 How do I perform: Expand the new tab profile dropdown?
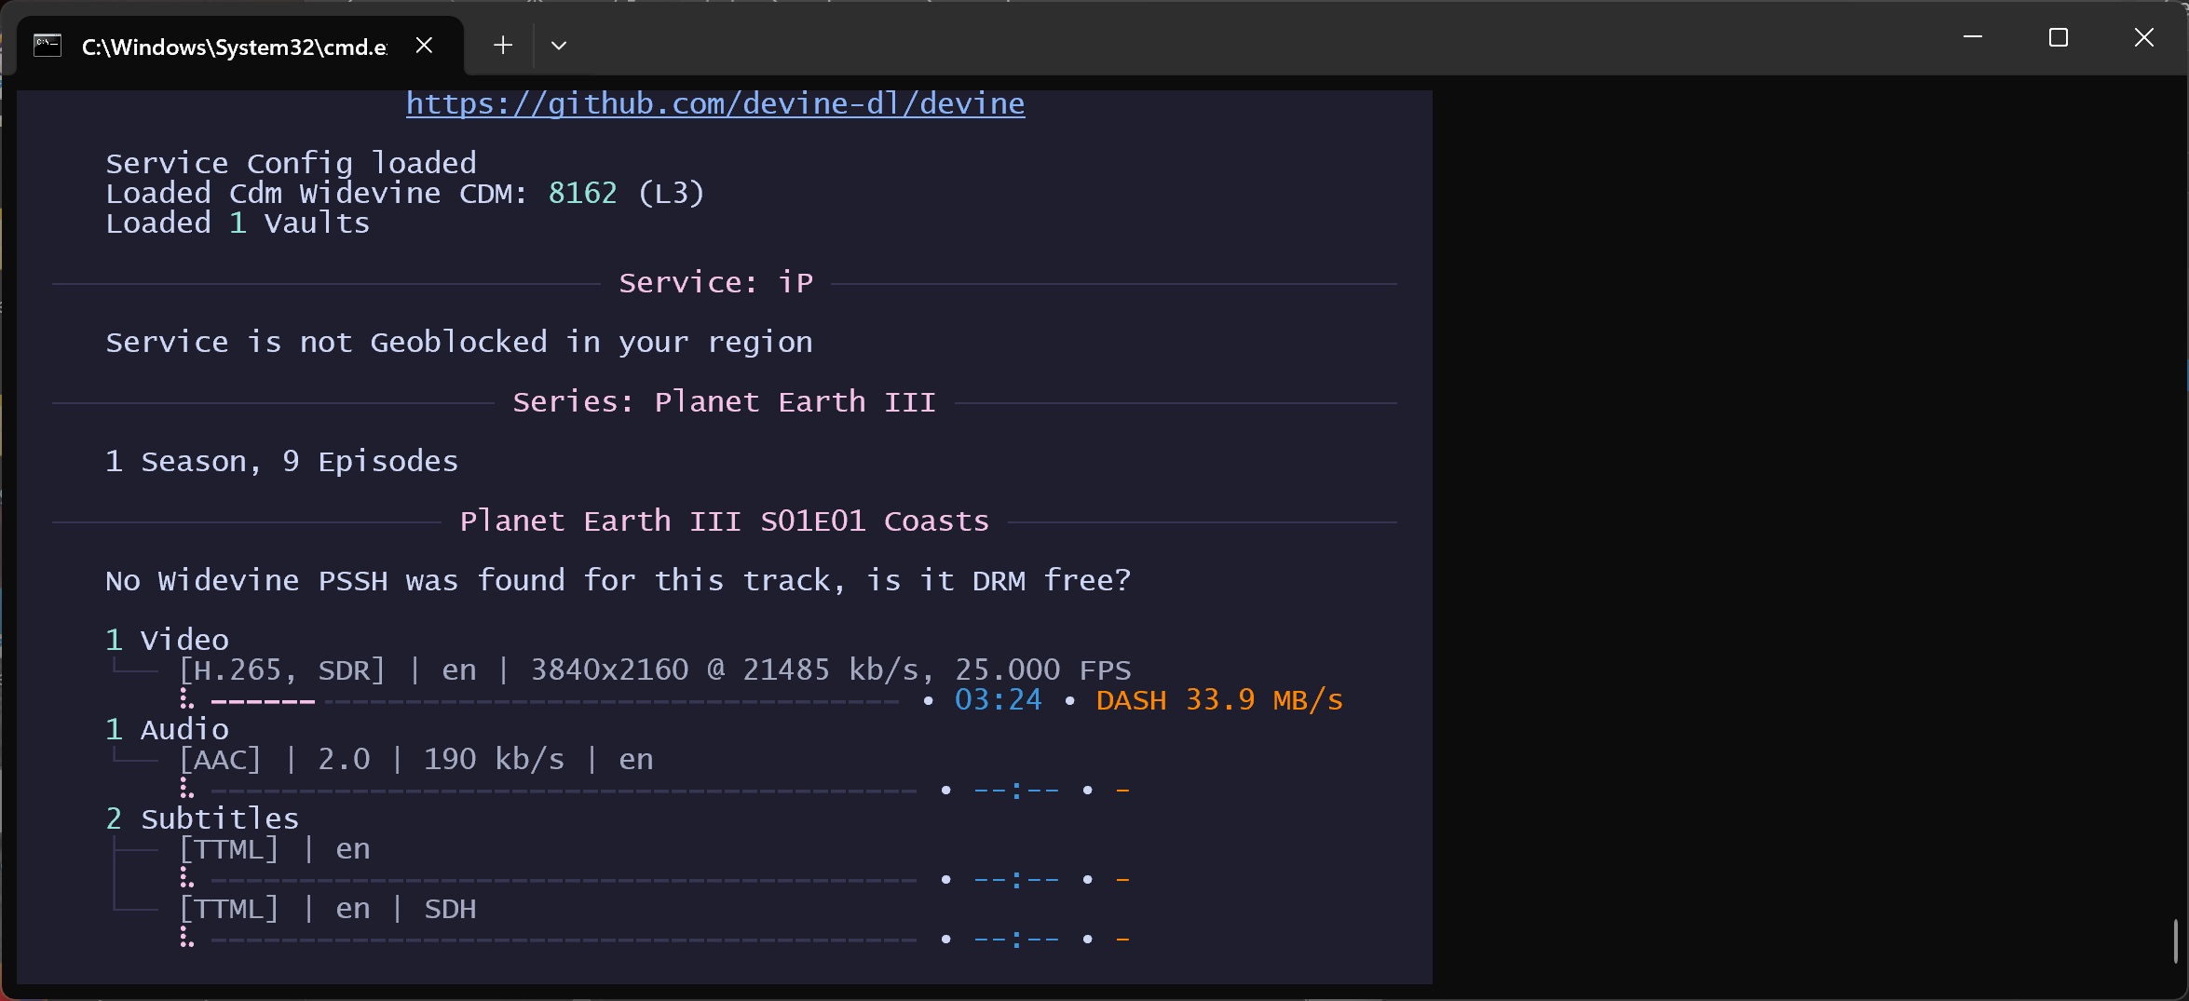click(x=559, y=45)
